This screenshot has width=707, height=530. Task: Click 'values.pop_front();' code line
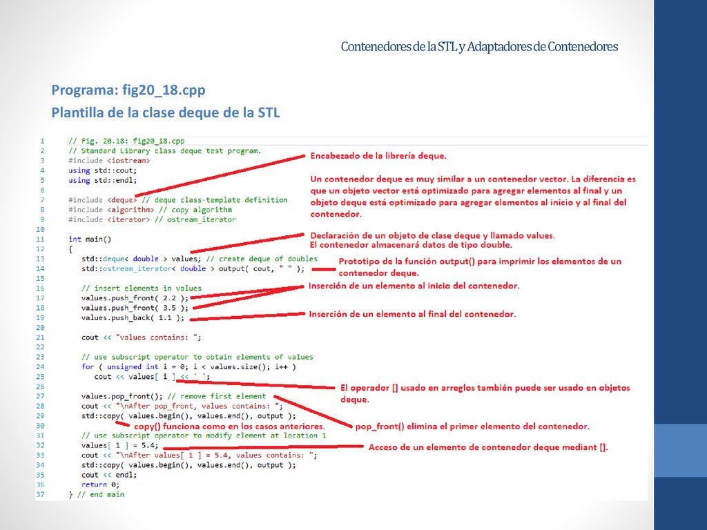122,396
